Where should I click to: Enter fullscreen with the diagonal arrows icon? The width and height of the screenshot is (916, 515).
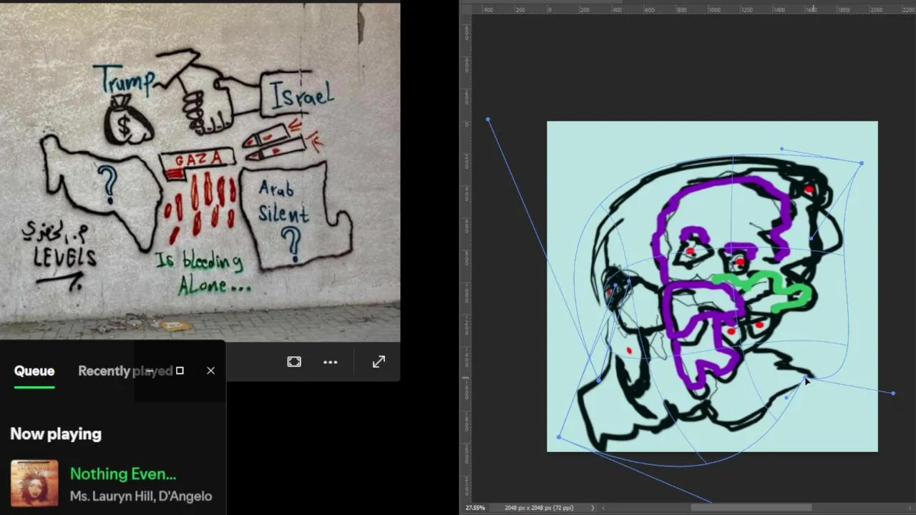[x=379, y=362]
